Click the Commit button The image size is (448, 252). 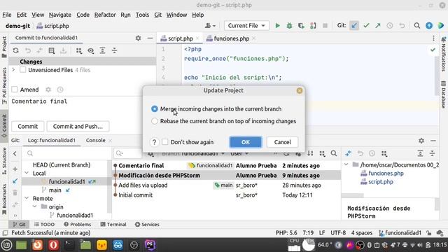pyautogui.click(x=28, y=127)
